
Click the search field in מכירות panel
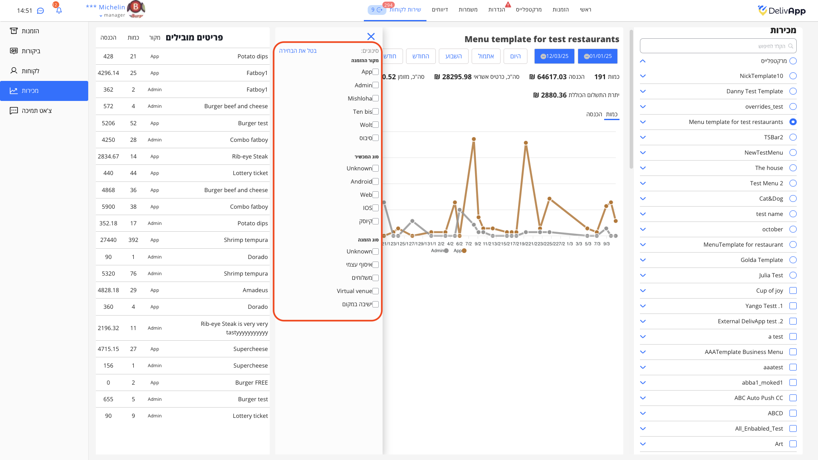click(x=718, y=46)
